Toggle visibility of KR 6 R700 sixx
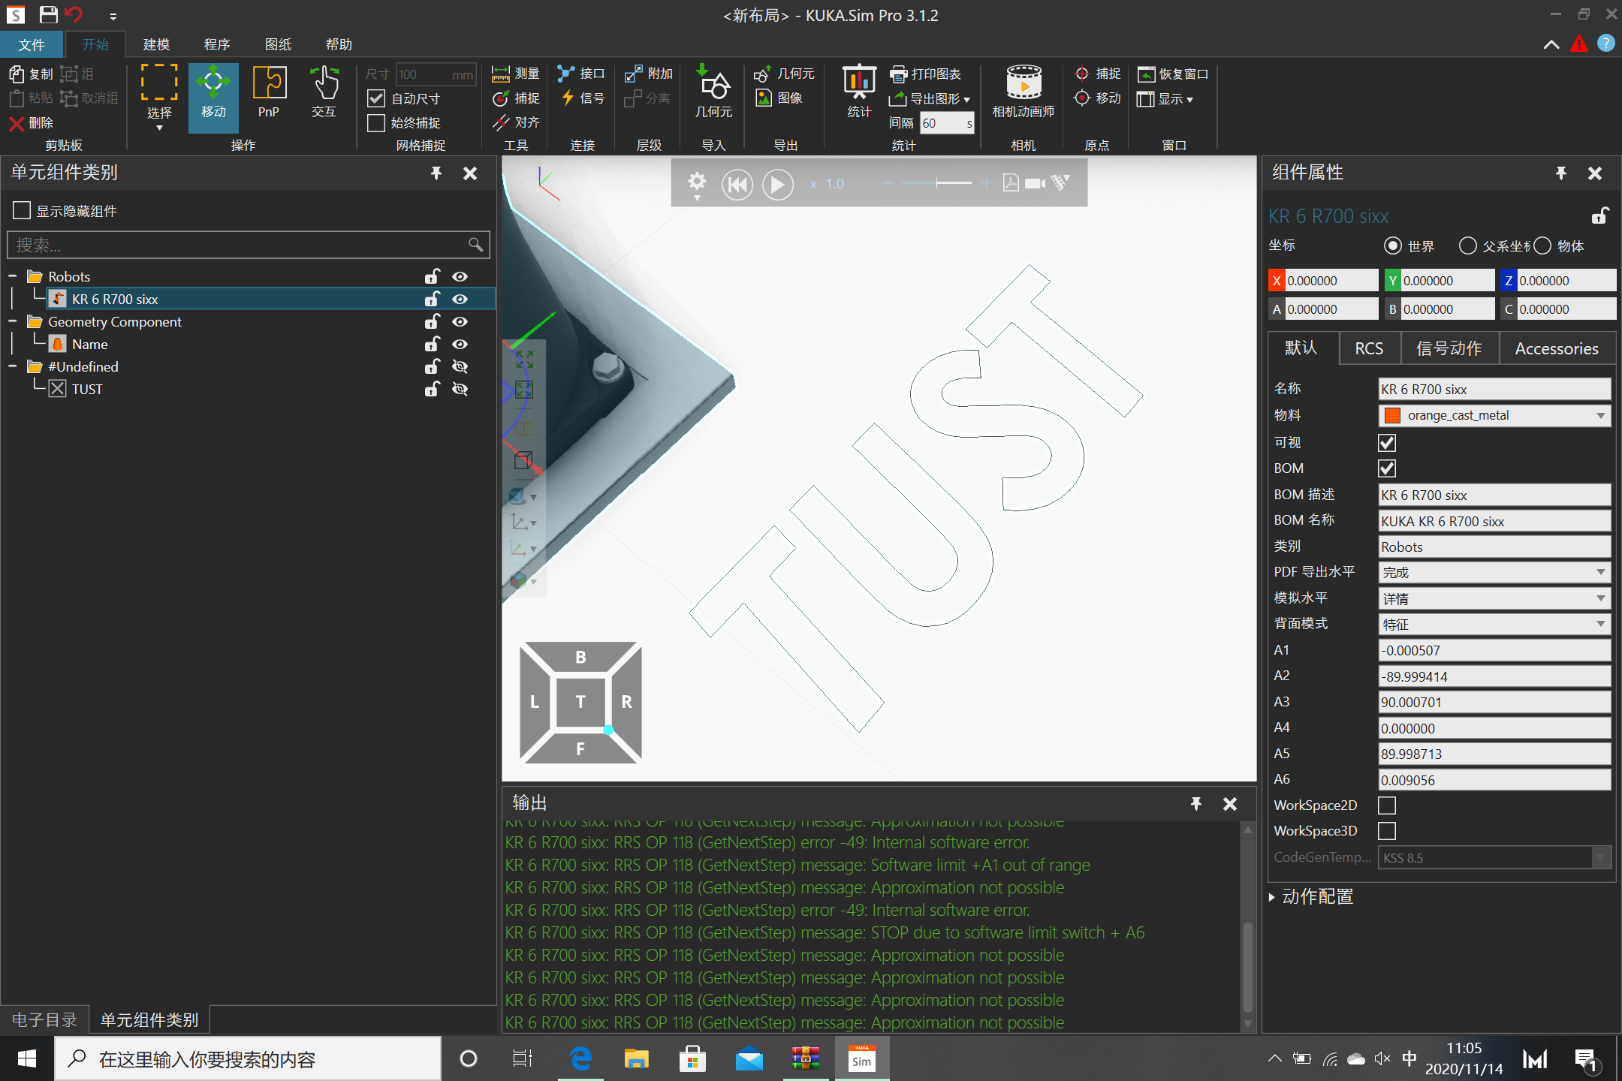Screen dimensions: 1622x1081 [460, 298]
